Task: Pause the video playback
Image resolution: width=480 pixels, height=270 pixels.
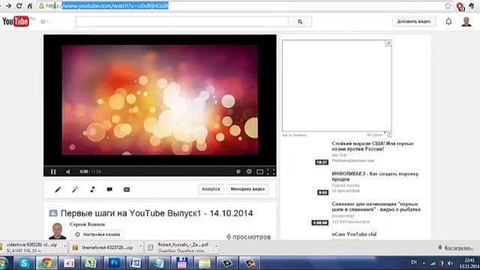Action: pyautogui.click(x=53, y=172)
